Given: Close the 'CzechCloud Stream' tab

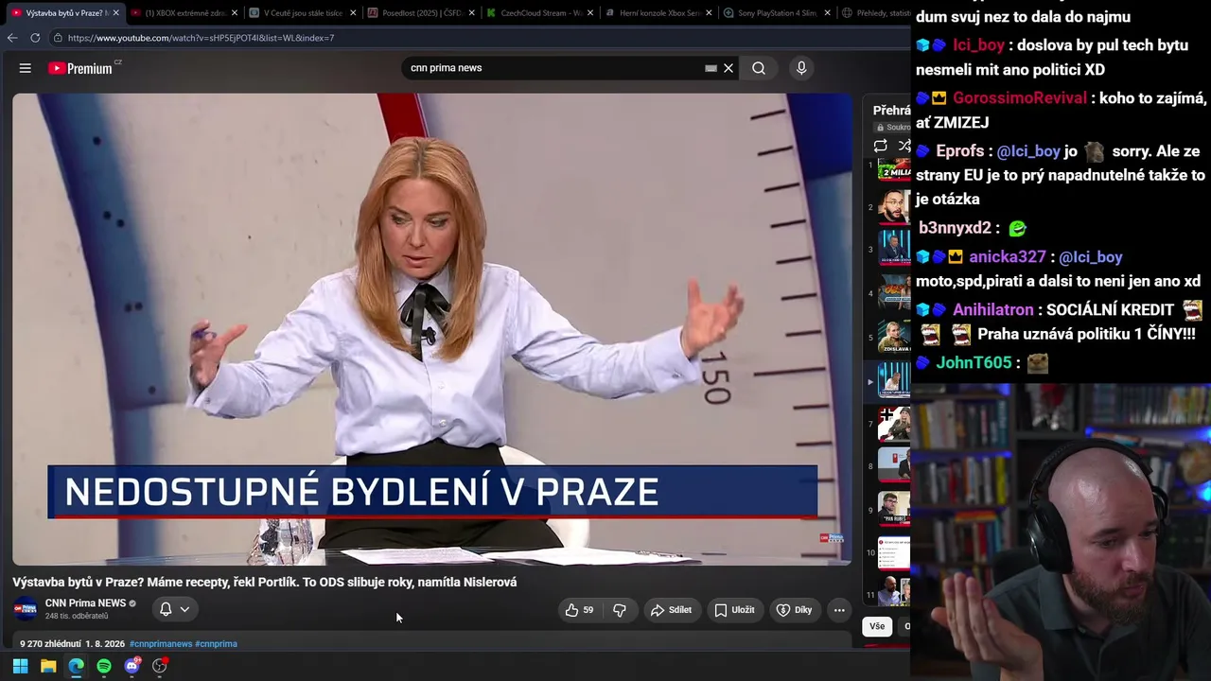Looking at the screenshot, I should click(588, 13).
